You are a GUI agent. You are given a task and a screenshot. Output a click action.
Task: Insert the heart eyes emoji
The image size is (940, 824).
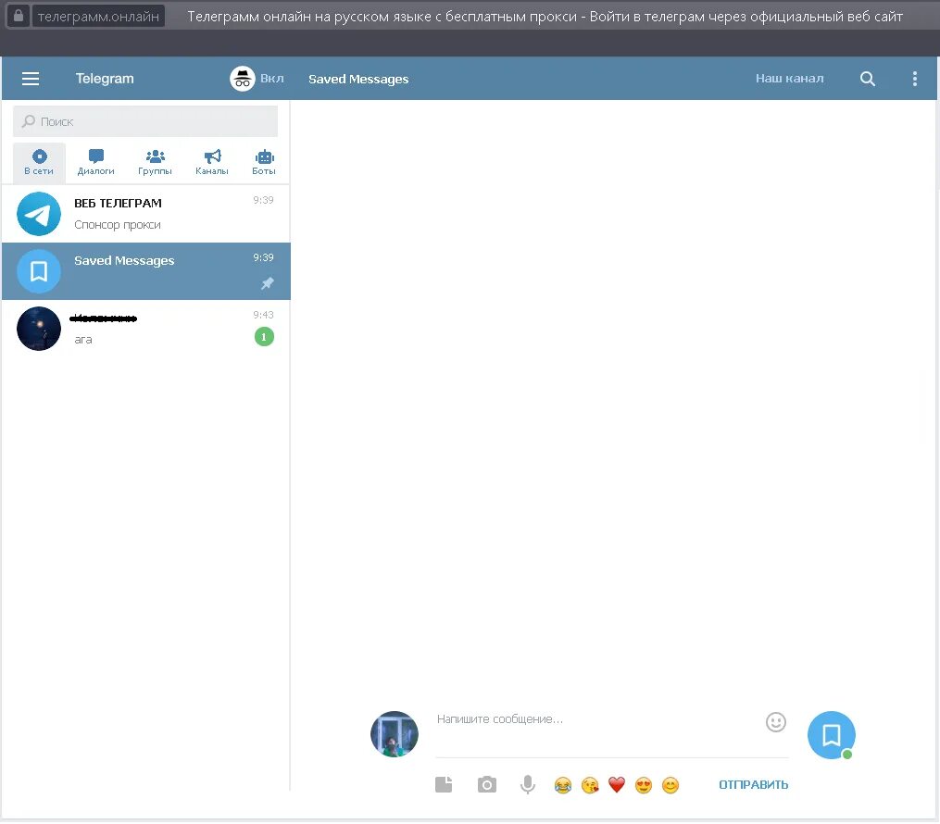click(x=644, y=785)
